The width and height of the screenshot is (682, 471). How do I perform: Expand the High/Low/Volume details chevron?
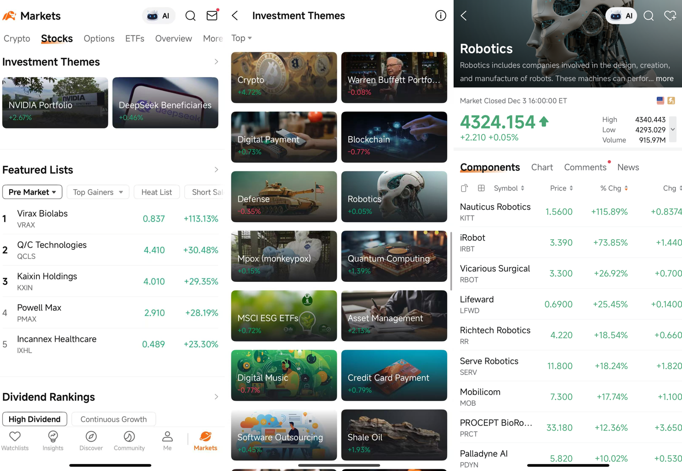click(x=673, y=129)
